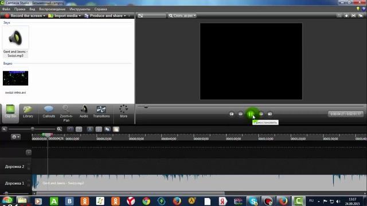Step backward one frame
The width and height of the screenshot is (367, 206).
(240, 114)
